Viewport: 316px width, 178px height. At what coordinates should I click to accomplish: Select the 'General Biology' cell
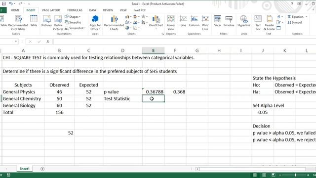(x=23, y=105)
